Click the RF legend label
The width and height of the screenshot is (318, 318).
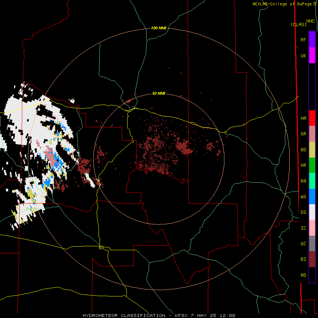(x=303, y=40)
